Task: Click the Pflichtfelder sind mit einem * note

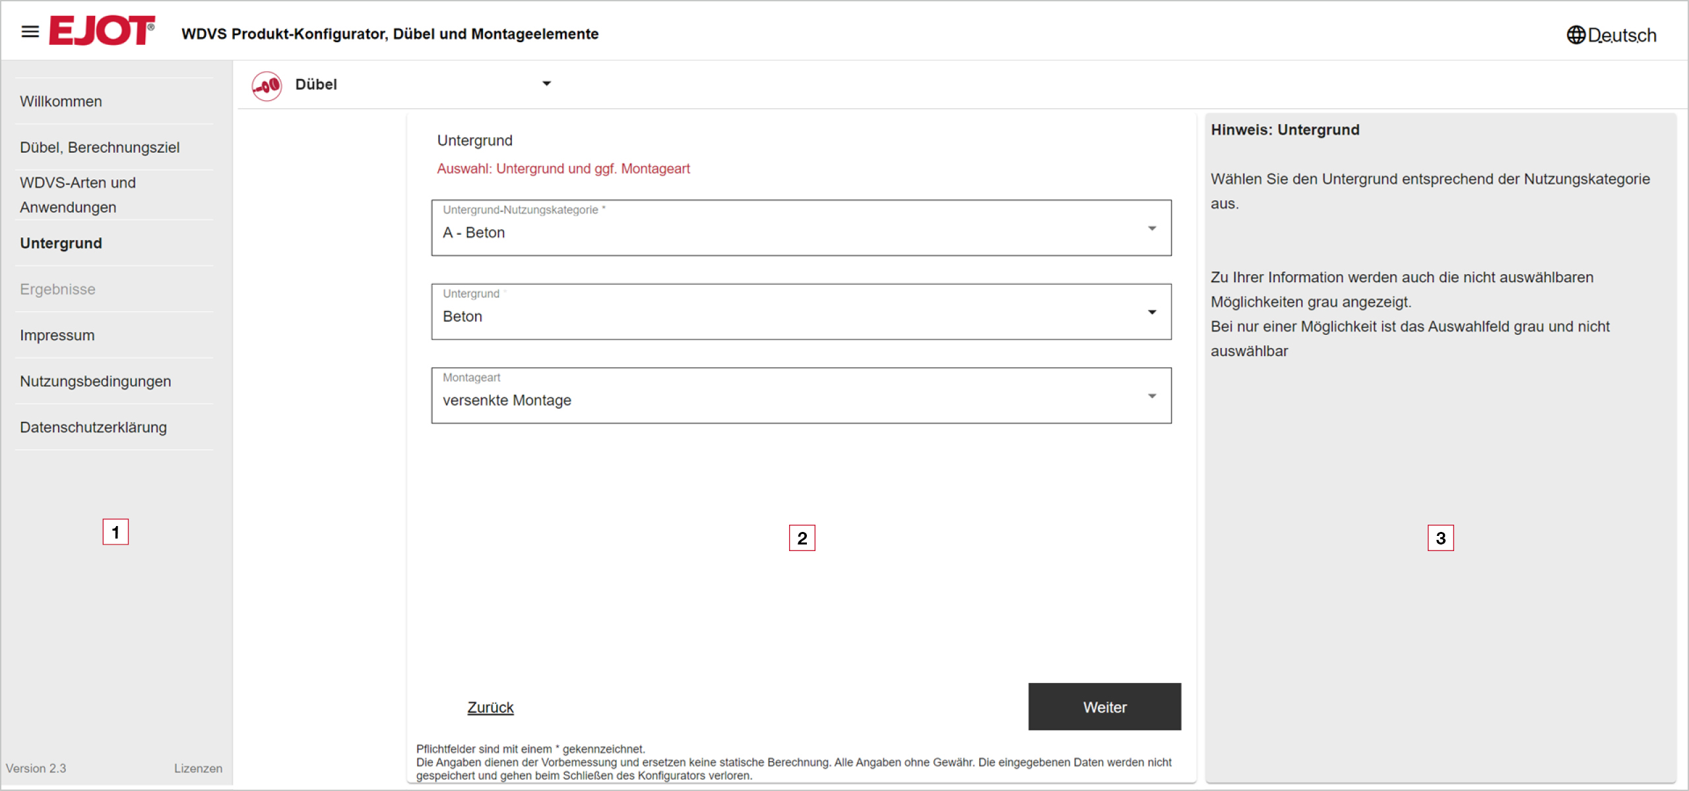Action: click(x=530, y=749)
